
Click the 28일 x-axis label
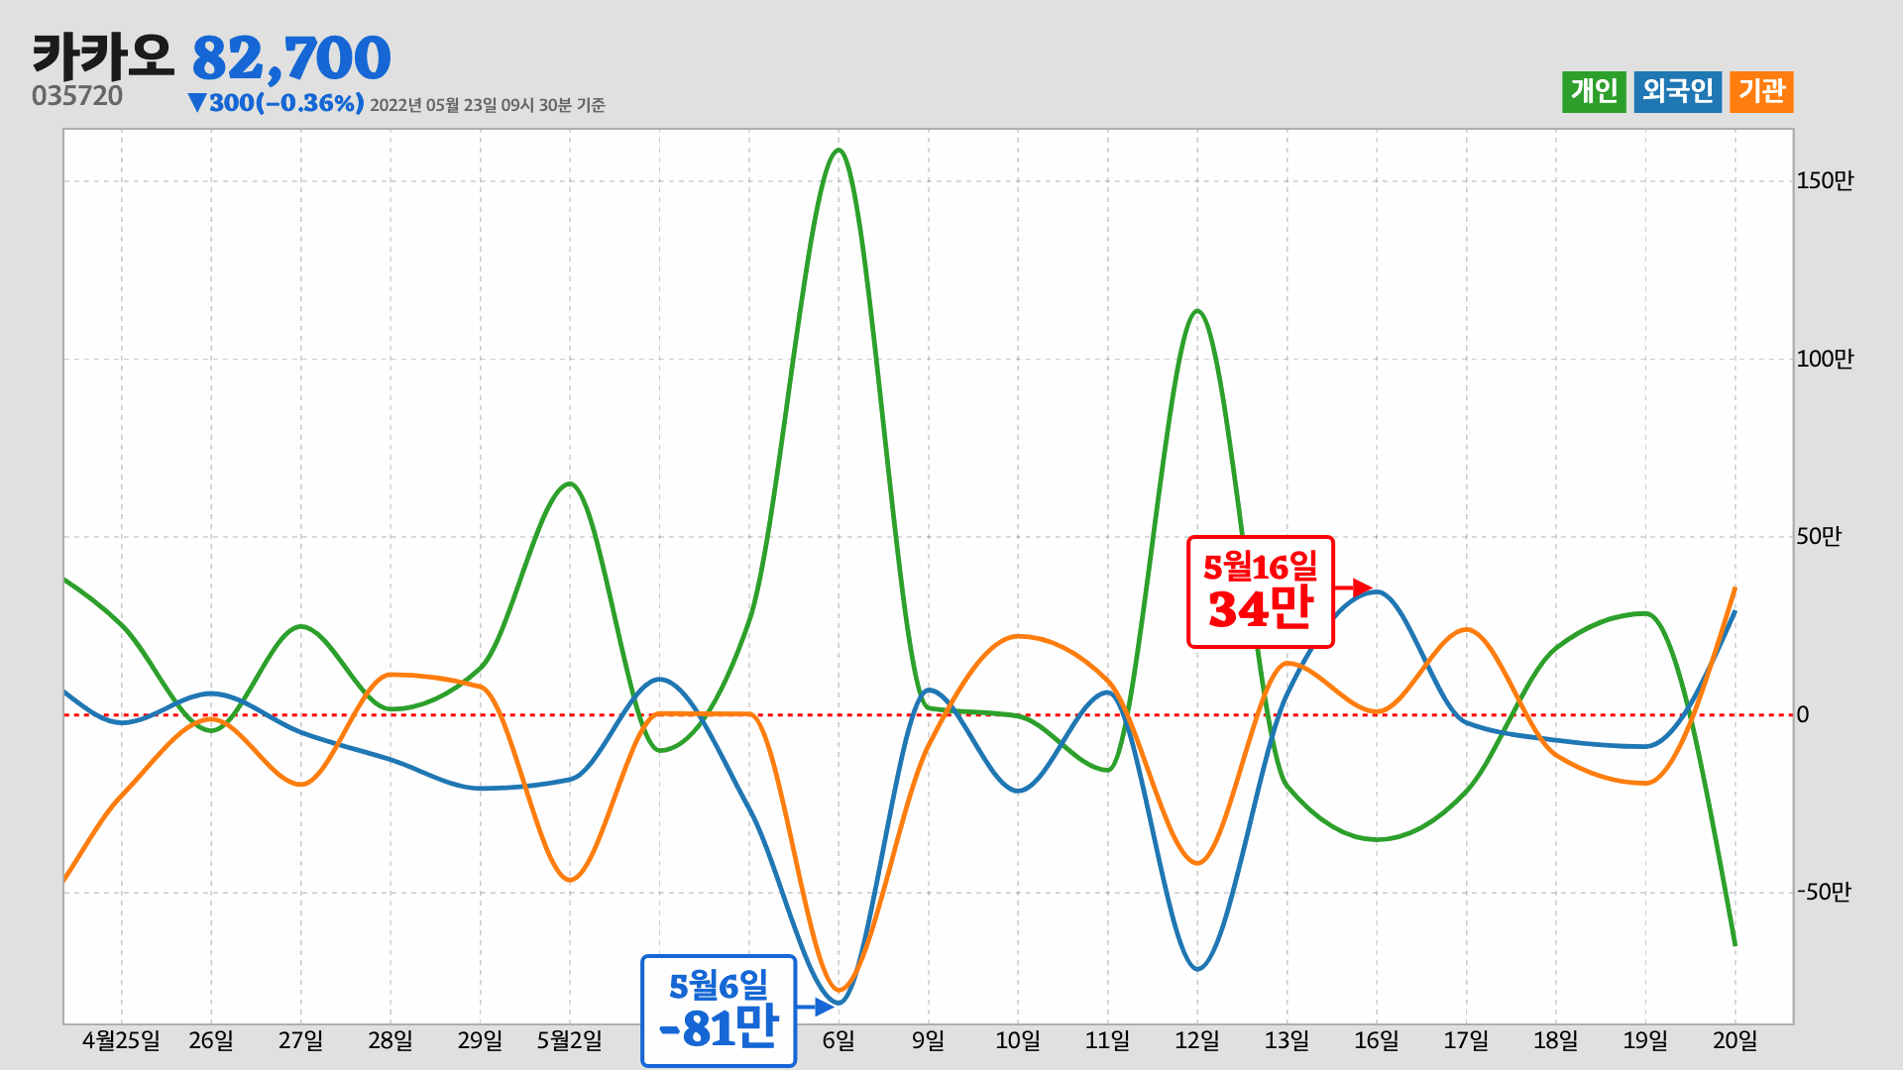click(391, 1040)
